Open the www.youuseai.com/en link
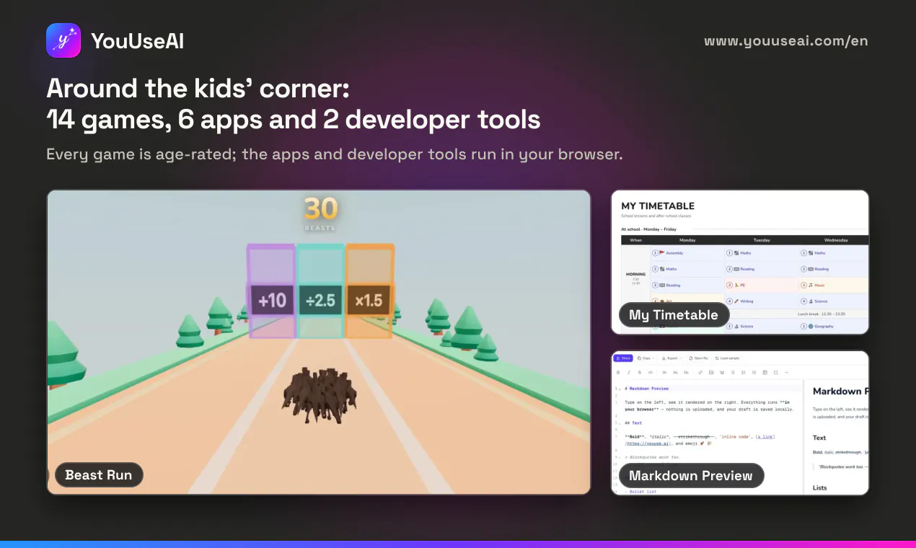 (x=786, y=41)
